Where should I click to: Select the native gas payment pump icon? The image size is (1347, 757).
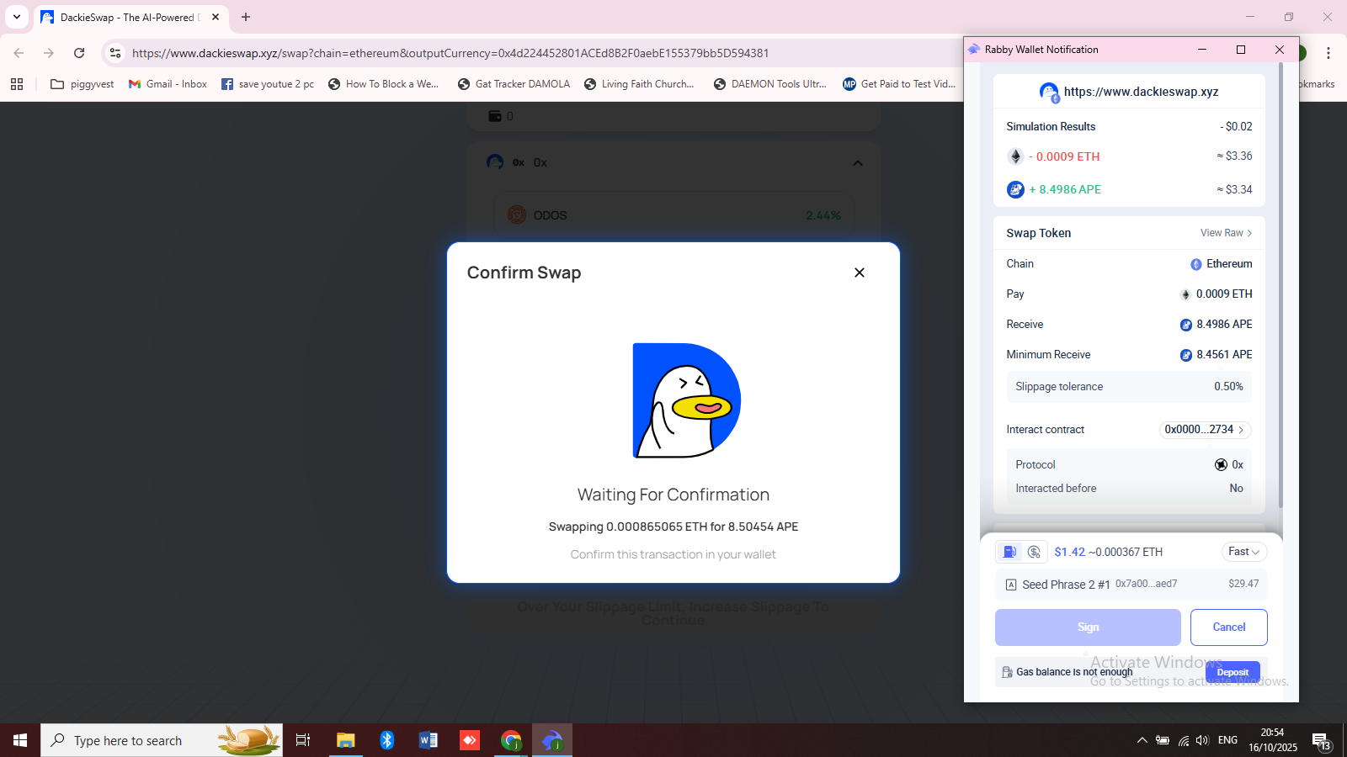pyautogui.click(x=1009, y=552)
